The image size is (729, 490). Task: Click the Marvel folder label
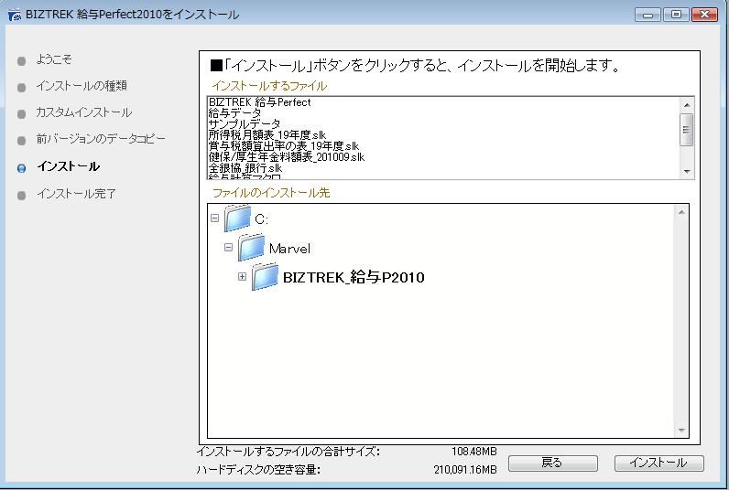289,249
